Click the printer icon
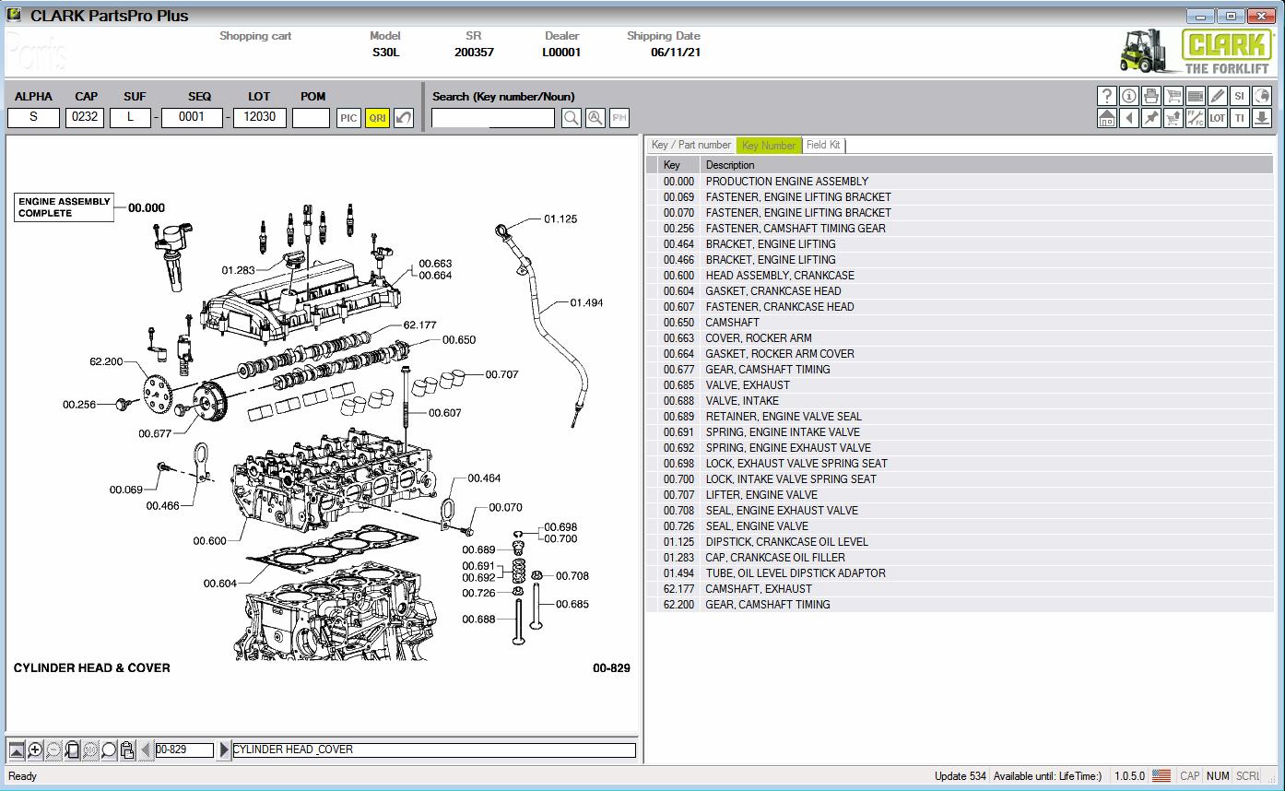The height and width of the screenshot is (791, 1285). click(1151, 96)
